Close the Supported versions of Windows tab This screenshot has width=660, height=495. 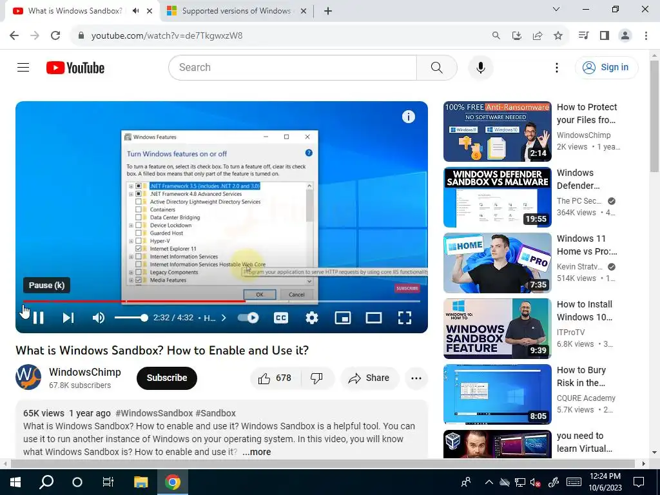pos(303,12)
